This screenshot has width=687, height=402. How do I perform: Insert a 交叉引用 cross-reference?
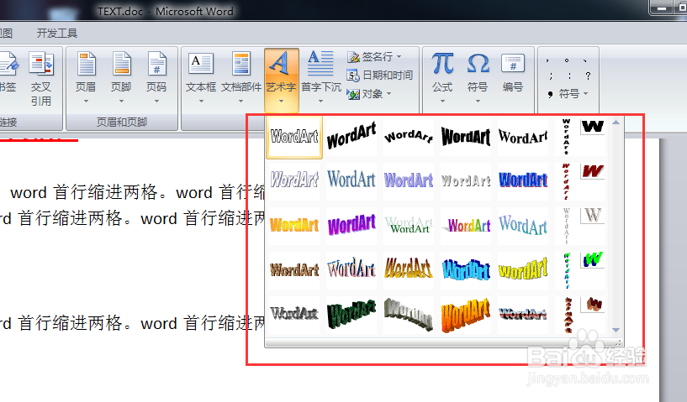coord(40,80)
